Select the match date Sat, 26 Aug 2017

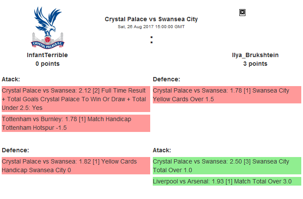pyautogui.click(x=151, y=26)
